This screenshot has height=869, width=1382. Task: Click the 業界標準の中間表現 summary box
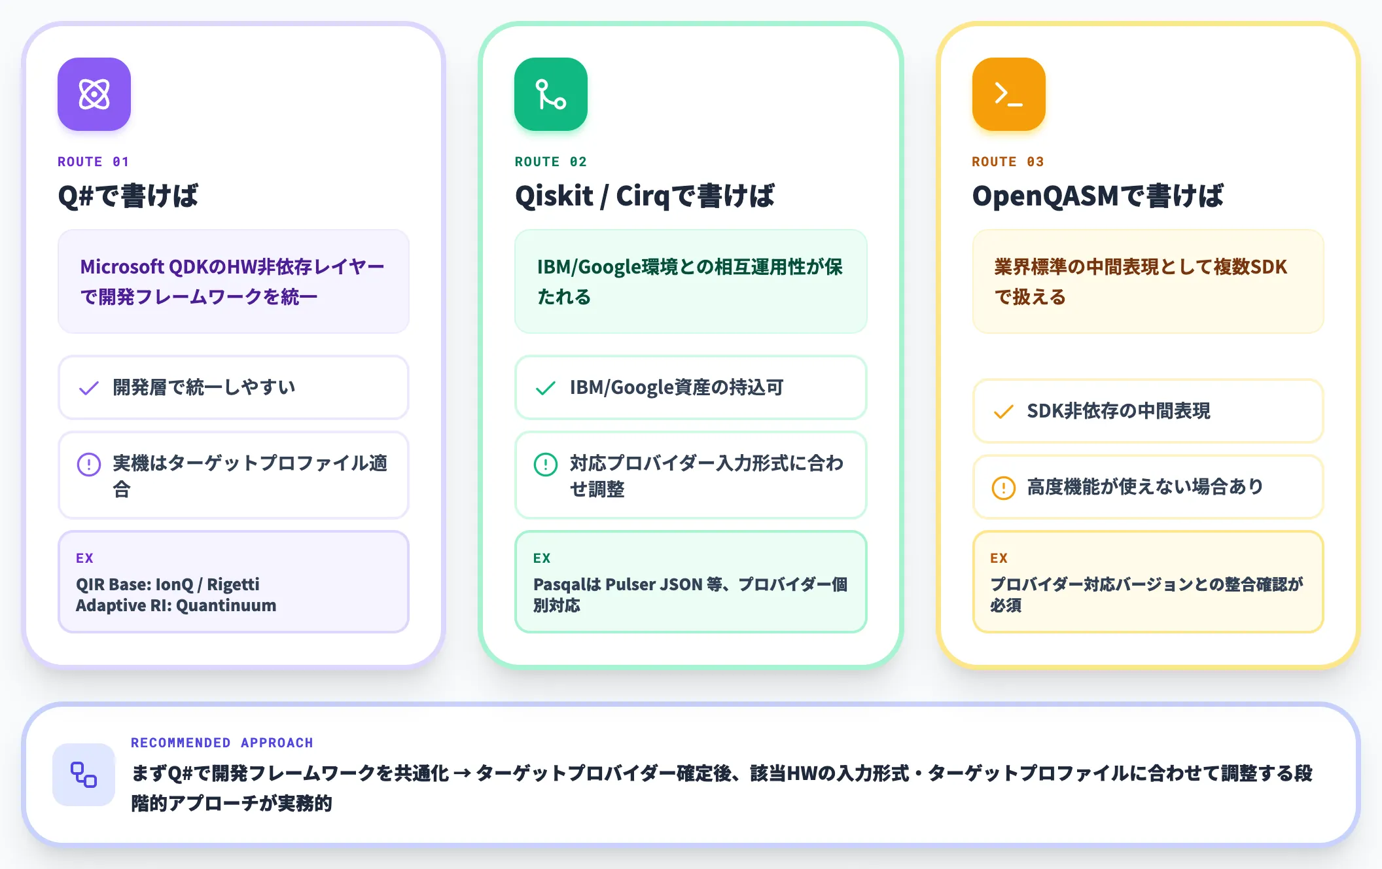click(1148, 281)
